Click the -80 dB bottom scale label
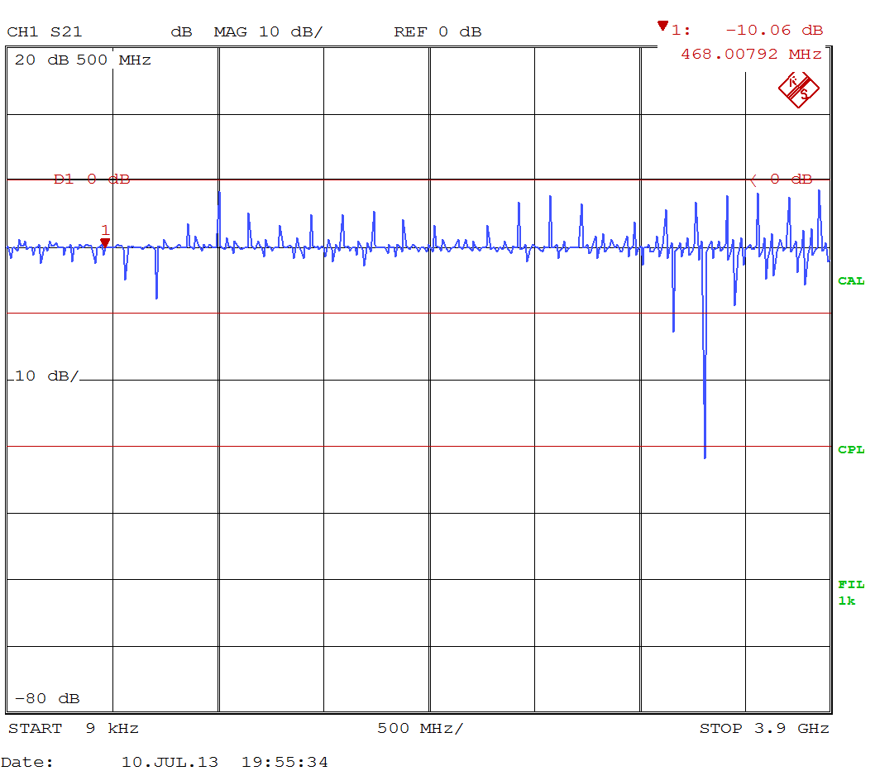This screenshot has width=875, height=771. (x=47, y=699)
